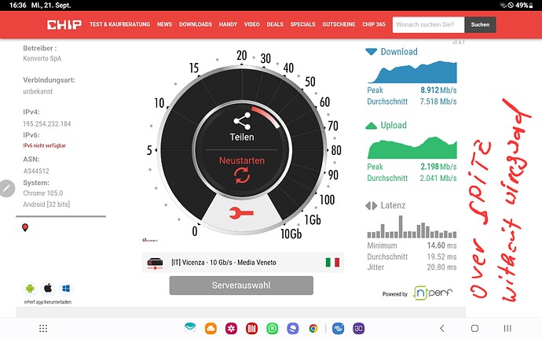Open the Gutscheine menu item
The height and width of the screenshot is (339, 542).
tap(339, 24)
